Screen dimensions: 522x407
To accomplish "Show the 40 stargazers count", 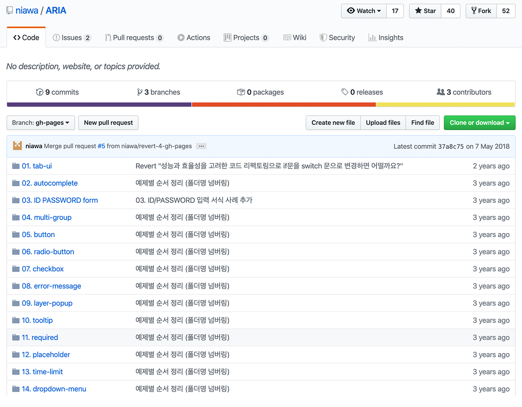I will coord(451,11).
